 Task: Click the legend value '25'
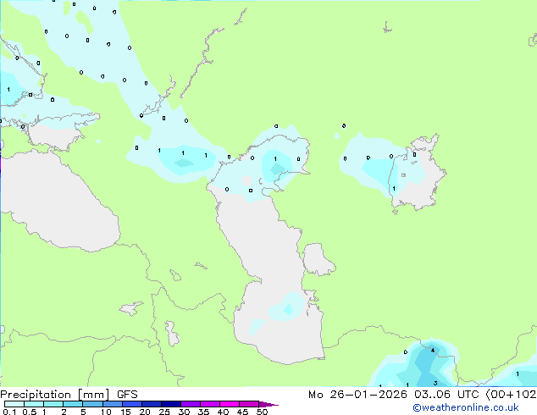tap(164, 412)
